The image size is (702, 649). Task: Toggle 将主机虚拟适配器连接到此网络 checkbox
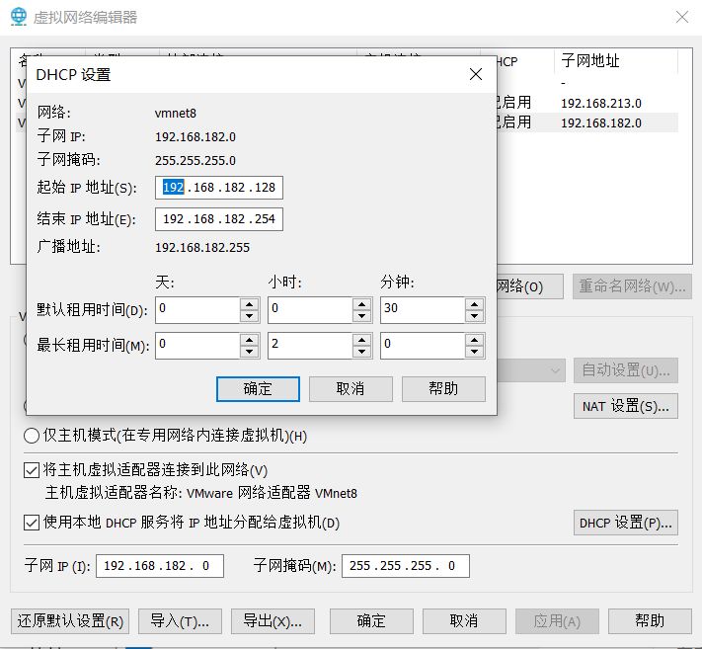point(32,470)
